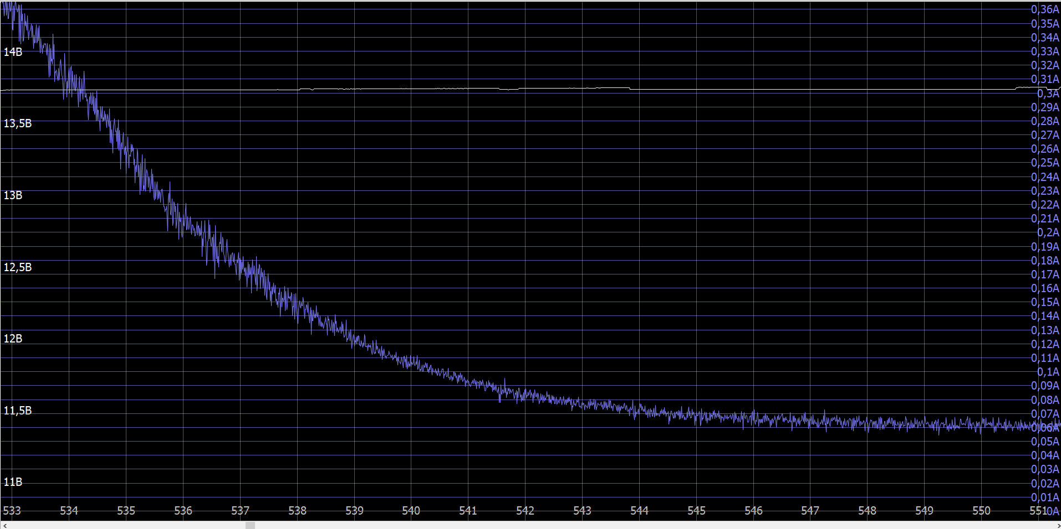Click the 12B voltage axis label
The image size is (1061, 529).
click(13, 339)
